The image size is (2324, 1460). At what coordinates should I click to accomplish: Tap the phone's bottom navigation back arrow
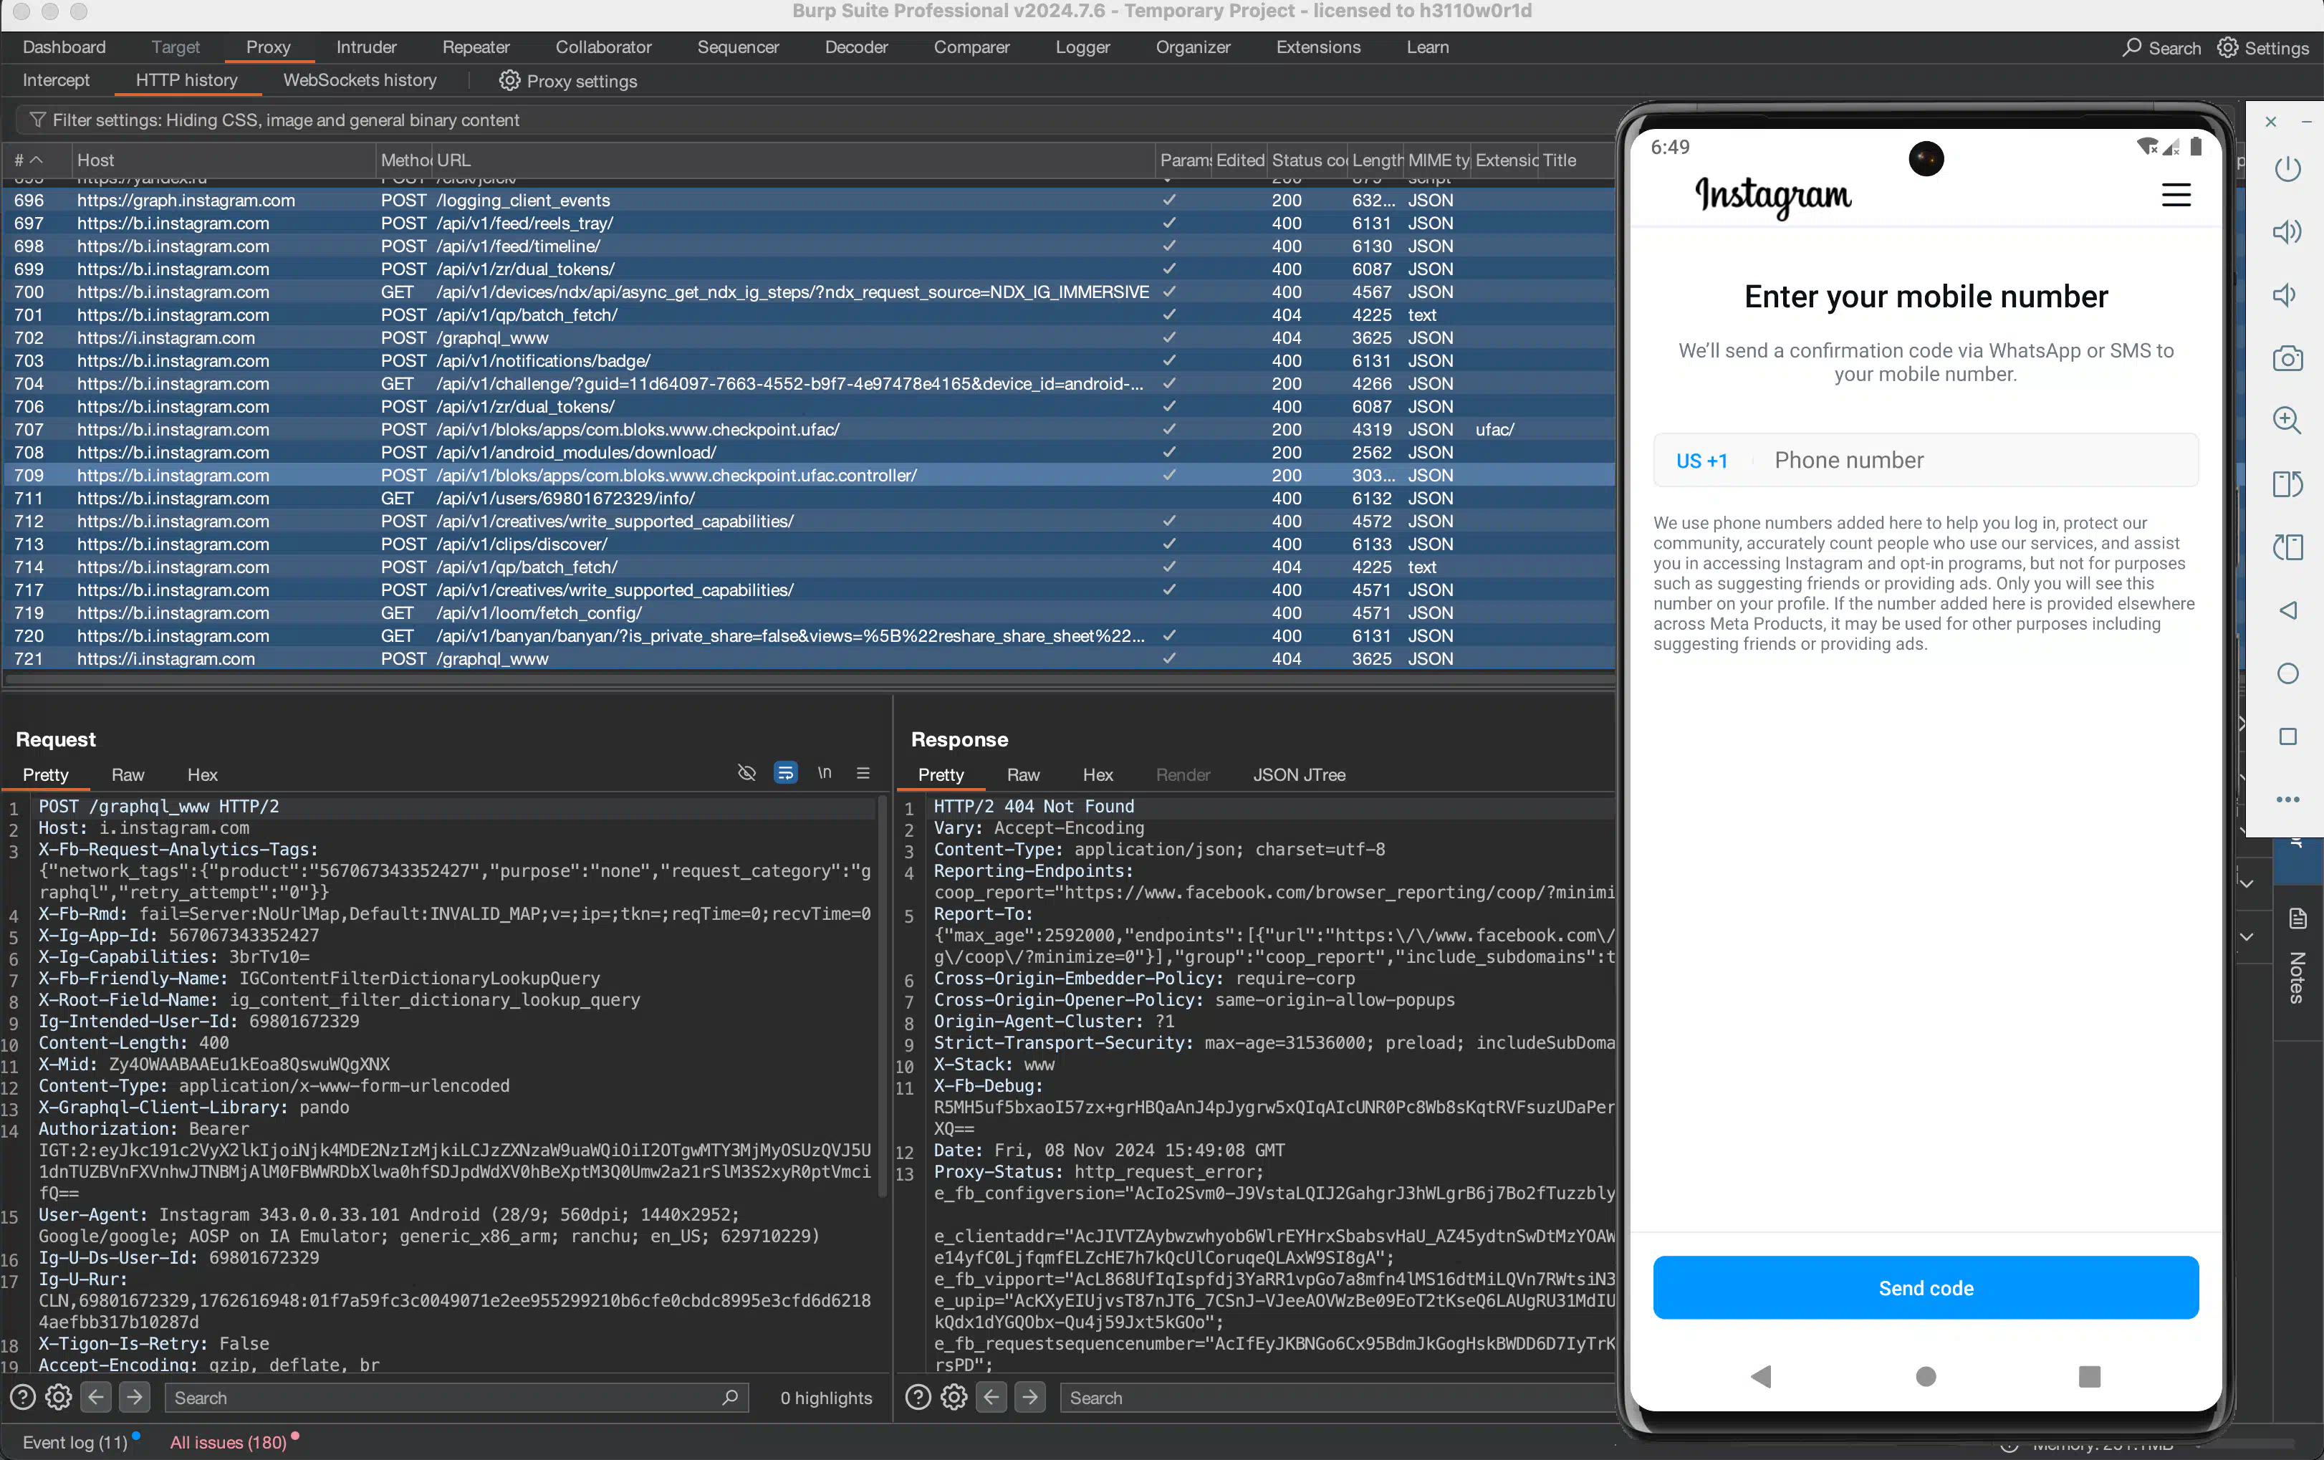coord(1760,1376)
